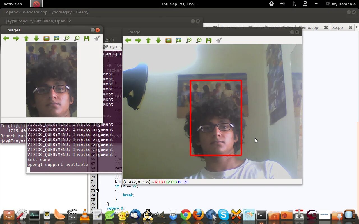Open Transmission from the dock
This screenshot has width=359, height=224.
[299, 215]
